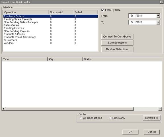
Task: Confirm with the OK button
Action: click(130, 132)
